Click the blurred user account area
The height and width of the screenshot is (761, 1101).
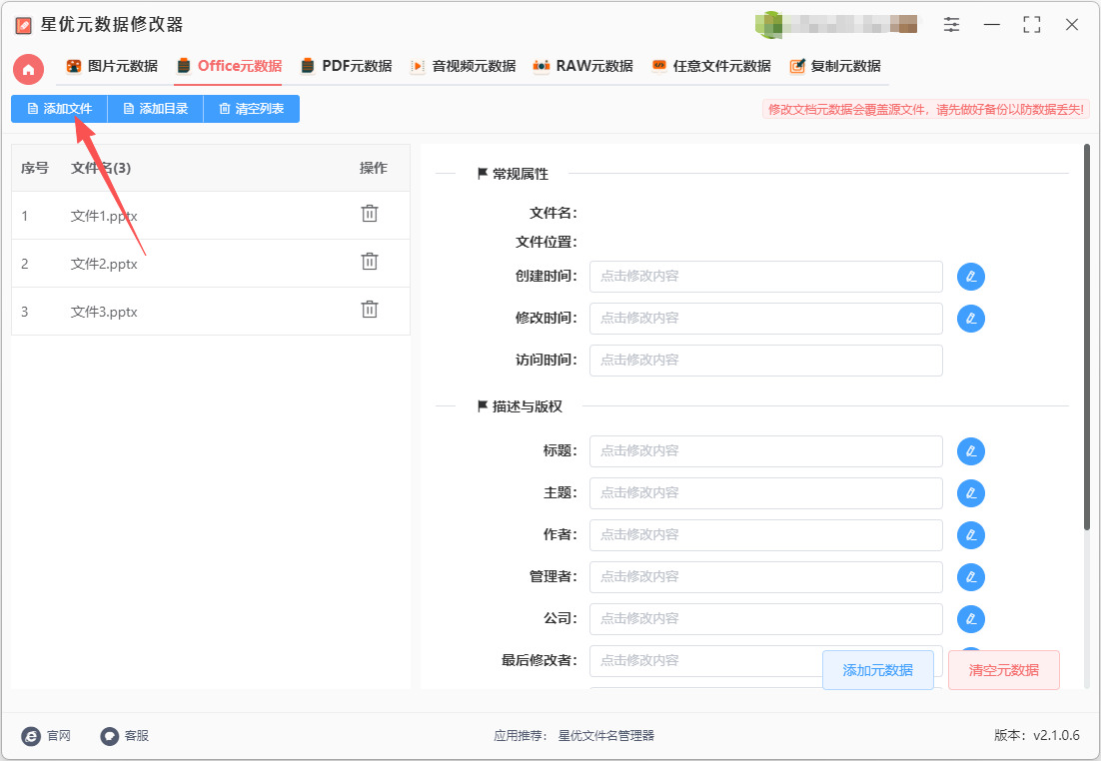[836, 25]
